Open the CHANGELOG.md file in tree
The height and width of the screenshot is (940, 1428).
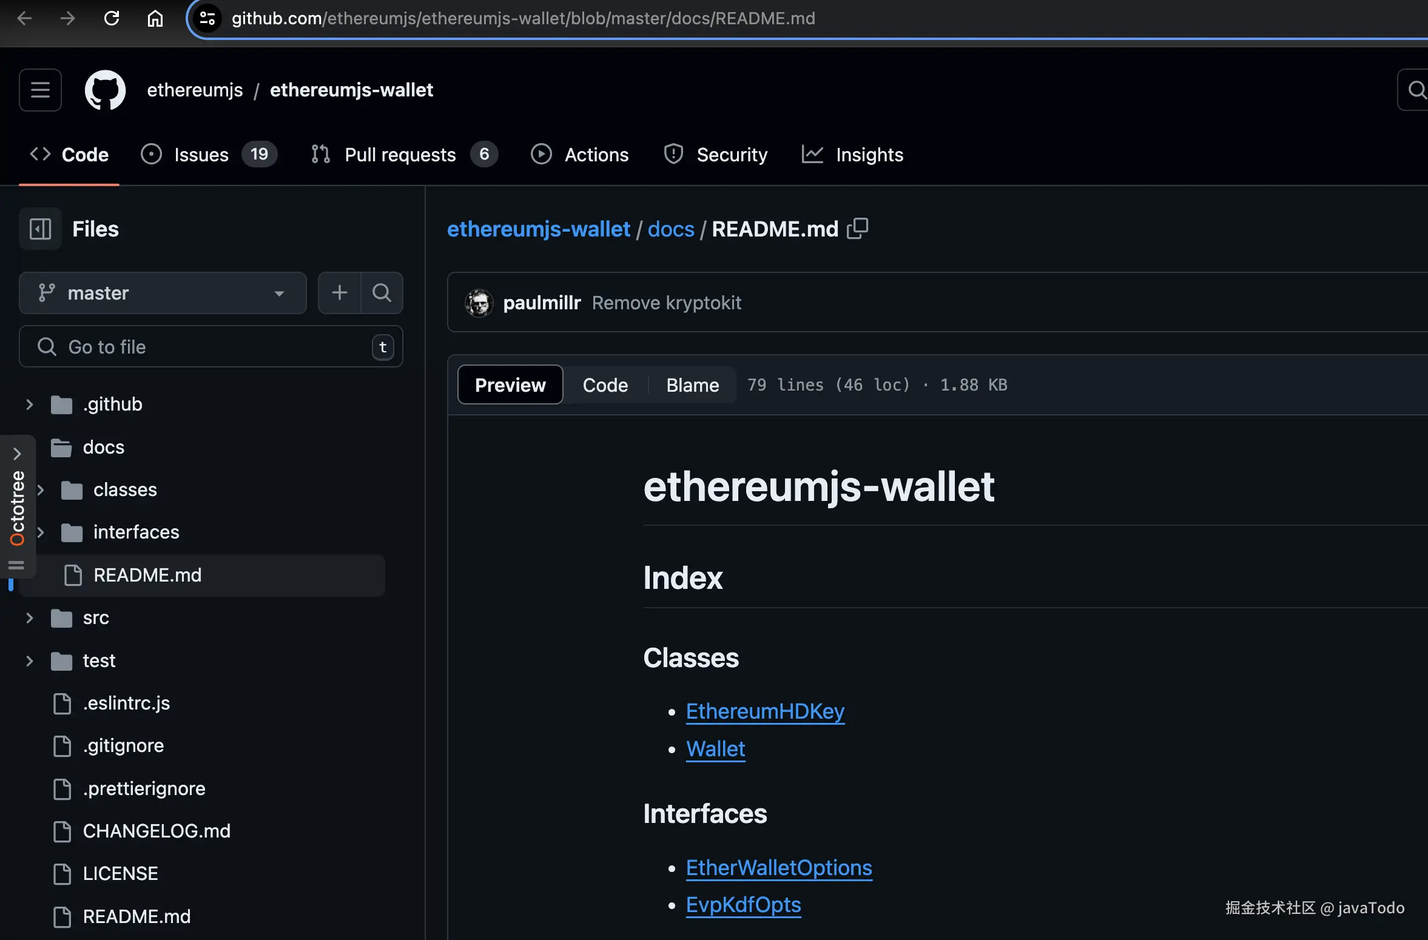point(157,831)
